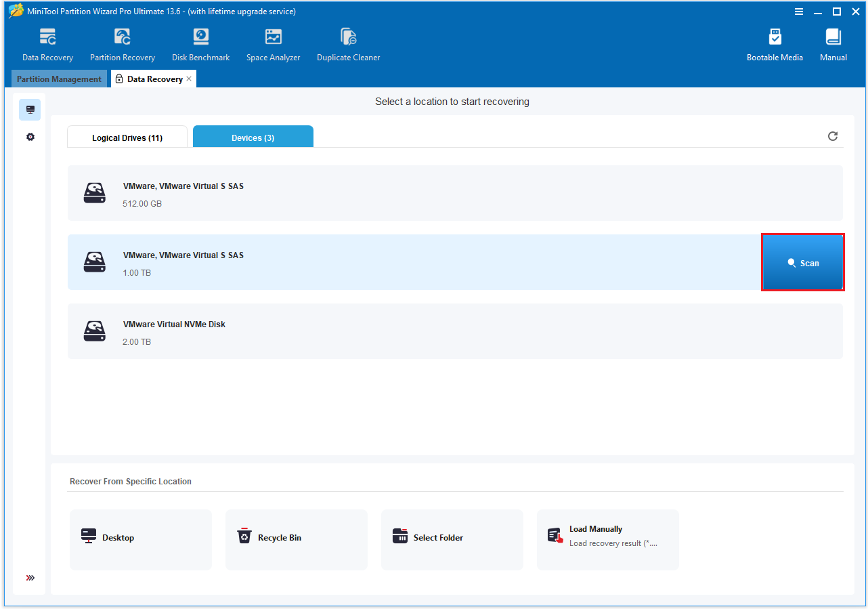Choose Recycle Bin recovery location
868x609 pixels.
pos(296,538)
